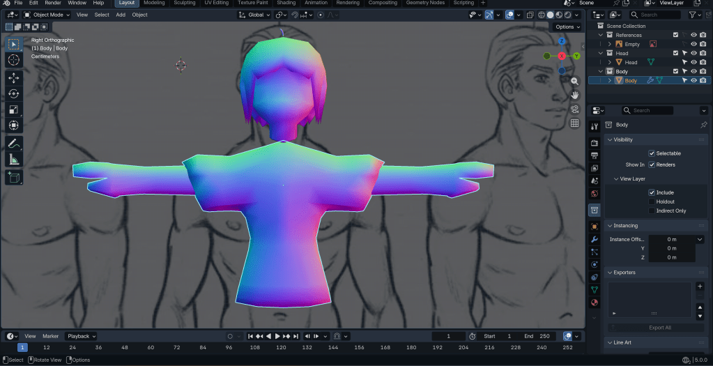Click the Add Cube tool
This screenshot has width=713, height=366.
pos(13,178)
